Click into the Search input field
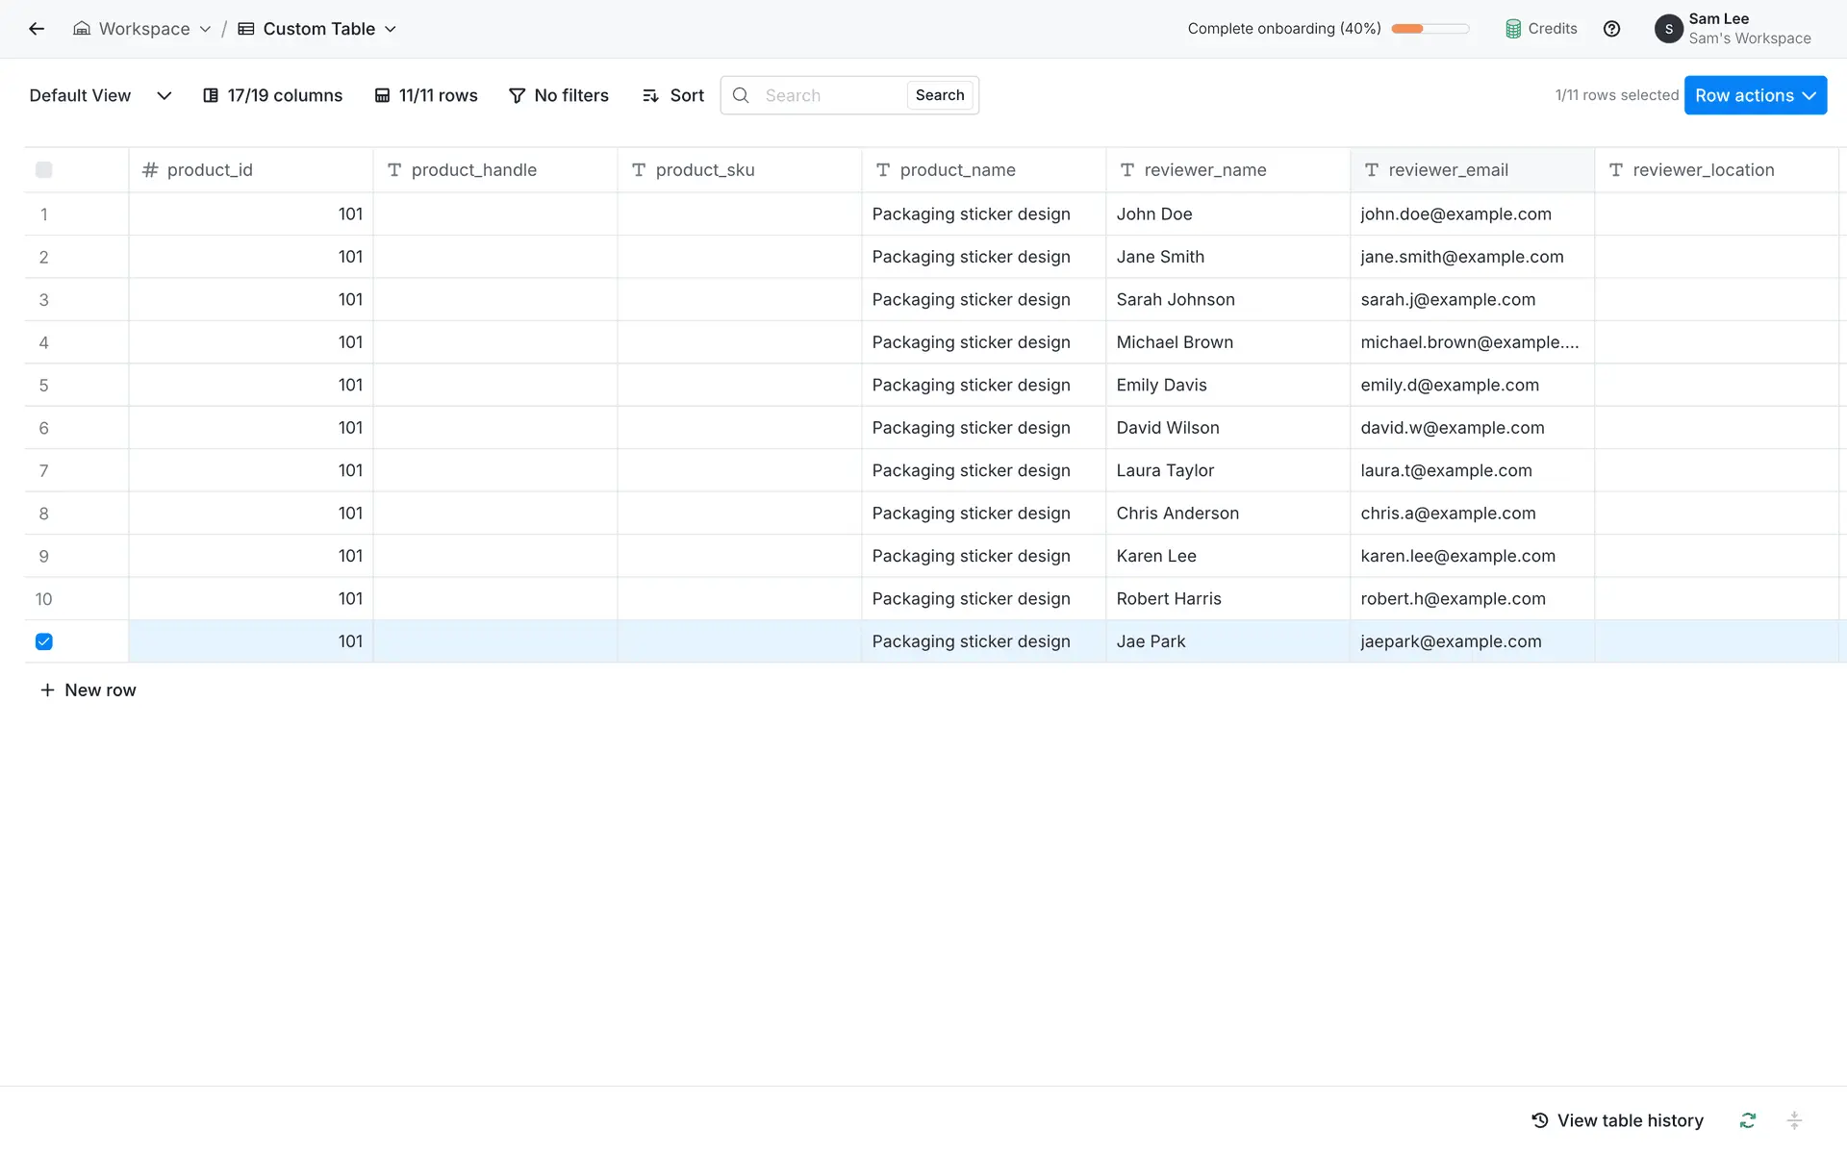Viewport: 1847px width, 1154px height. click(x=827, y=95)
